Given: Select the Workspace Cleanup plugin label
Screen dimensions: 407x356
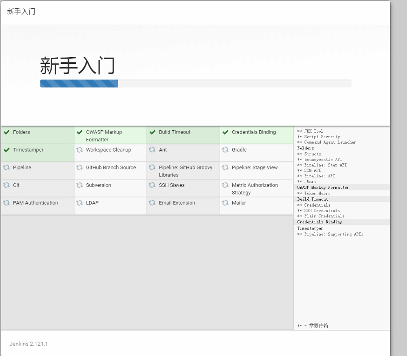Looking at the screenshot, I should click(x=108, y=150).
